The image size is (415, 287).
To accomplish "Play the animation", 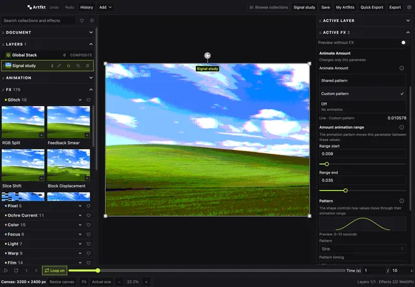I will pos(6,270).
